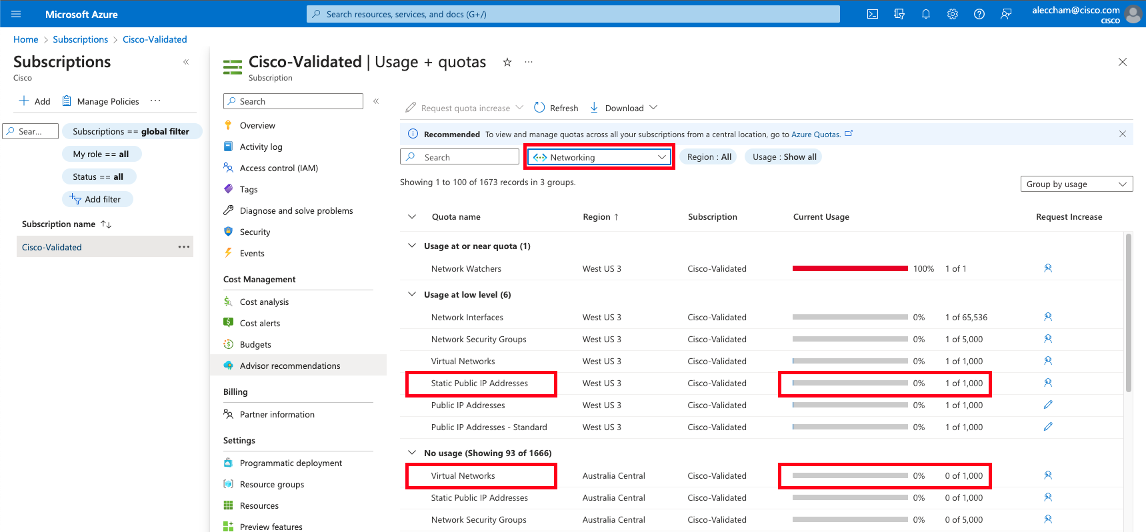The width and height of the screenshot is (1146, 532).
Task: Open the Usage : Show all filter
Action: 784,157
